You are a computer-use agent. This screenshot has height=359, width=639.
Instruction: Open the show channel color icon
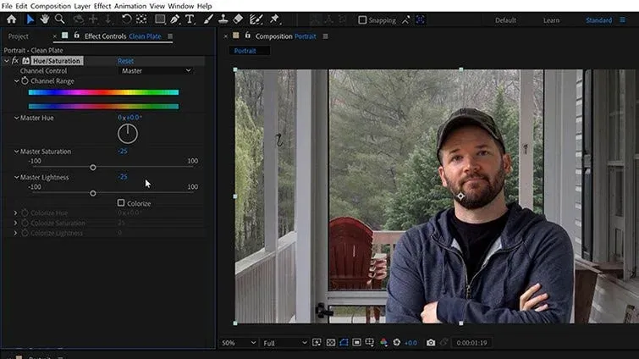(x=383, y=343)
